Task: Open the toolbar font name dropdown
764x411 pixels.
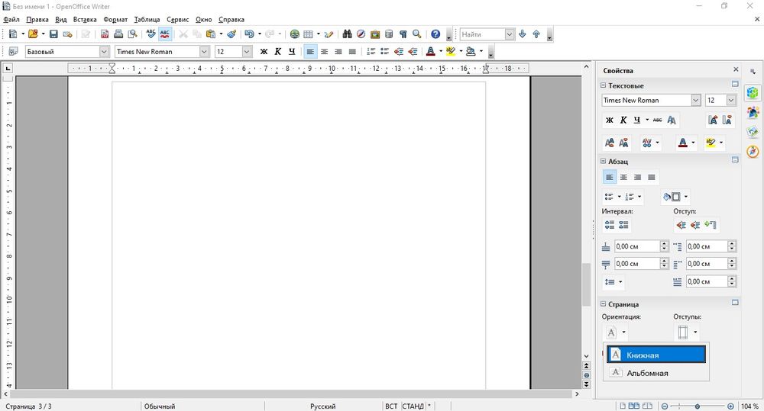Action: 204,52
